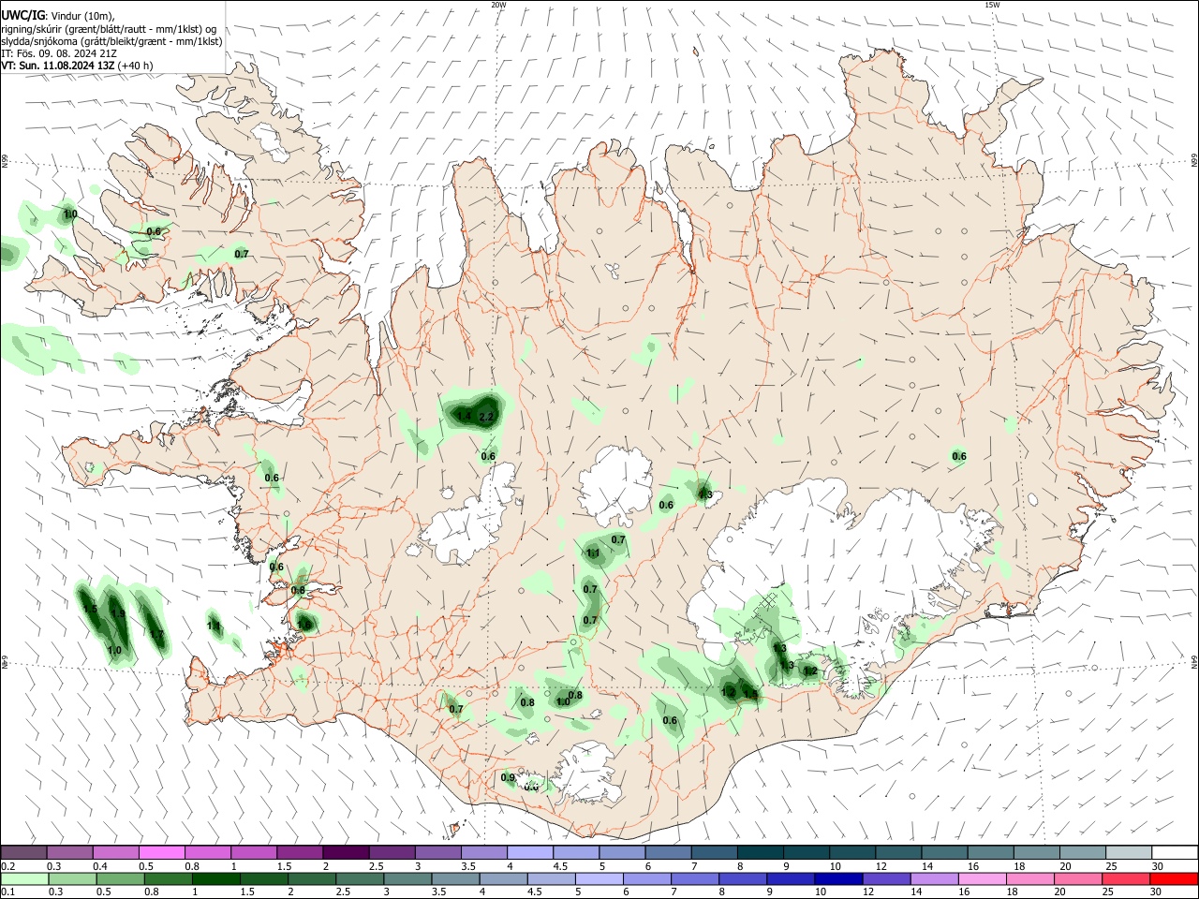The height and width of the screenshot is (899, 1199).
Task: Click the 'IT: Fös. 09. 08. 2024 21Z' line
Action: point(59,53)
